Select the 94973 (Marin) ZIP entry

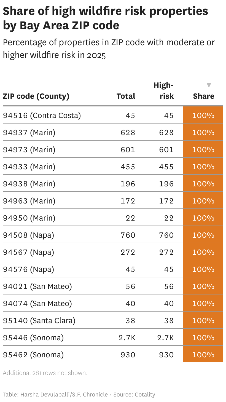29,149
